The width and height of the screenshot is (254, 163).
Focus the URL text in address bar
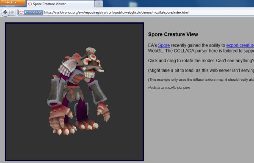pos(116,12)
